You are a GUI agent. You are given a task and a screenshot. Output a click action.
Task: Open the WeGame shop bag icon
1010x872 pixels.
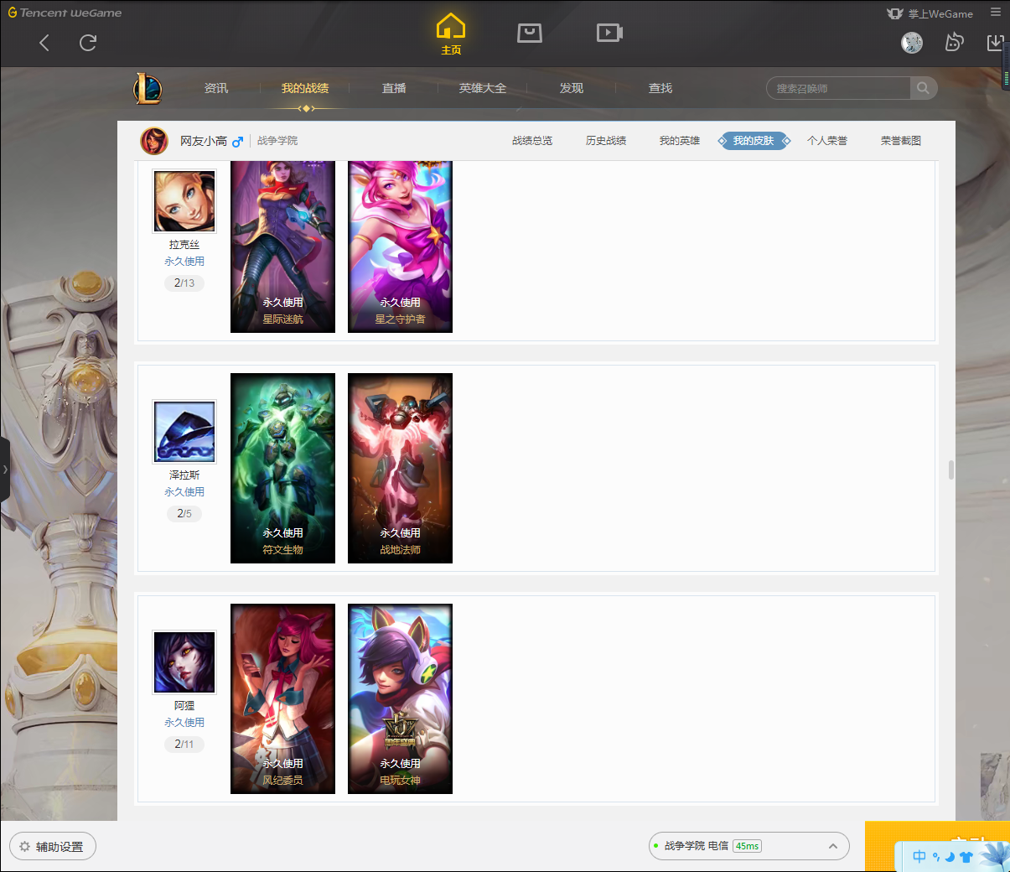tap(530, 33)
